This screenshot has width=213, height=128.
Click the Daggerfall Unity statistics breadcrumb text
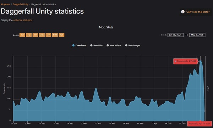(43, 4)
